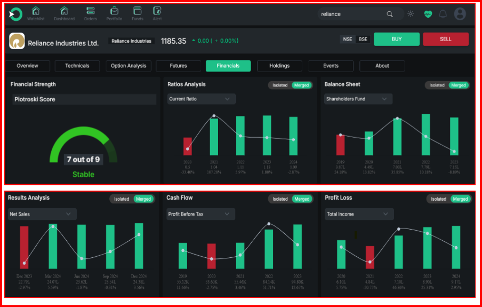This screenshot has width=482, height=307.
Task: Open the Holdings tab
Action: click(279, 66)
